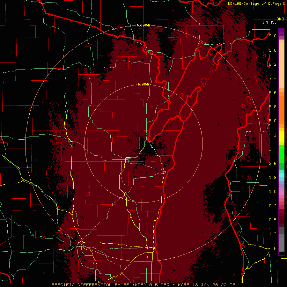Click the DKD label above the legend
The width and height of the screenshot is (287, 287).
point(280,19)
